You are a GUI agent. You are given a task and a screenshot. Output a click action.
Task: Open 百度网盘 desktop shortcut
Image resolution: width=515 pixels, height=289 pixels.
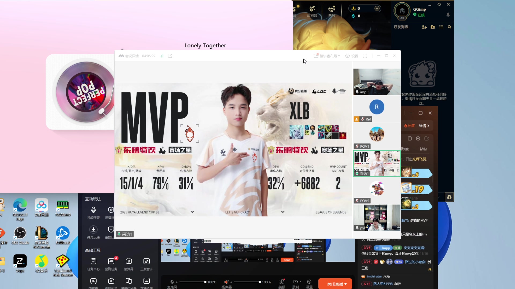[41, 208]
